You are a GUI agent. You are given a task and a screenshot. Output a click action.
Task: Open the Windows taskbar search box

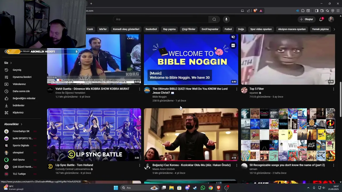140,188
